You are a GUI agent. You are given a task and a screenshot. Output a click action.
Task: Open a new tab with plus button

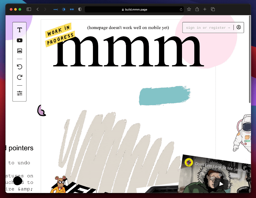click(x=205, y=9)
